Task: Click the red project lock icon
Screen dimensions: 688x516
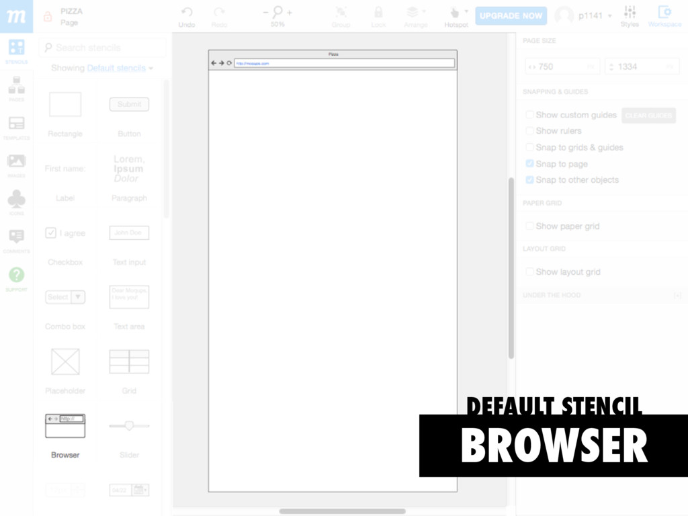Action: coord(48,17)
